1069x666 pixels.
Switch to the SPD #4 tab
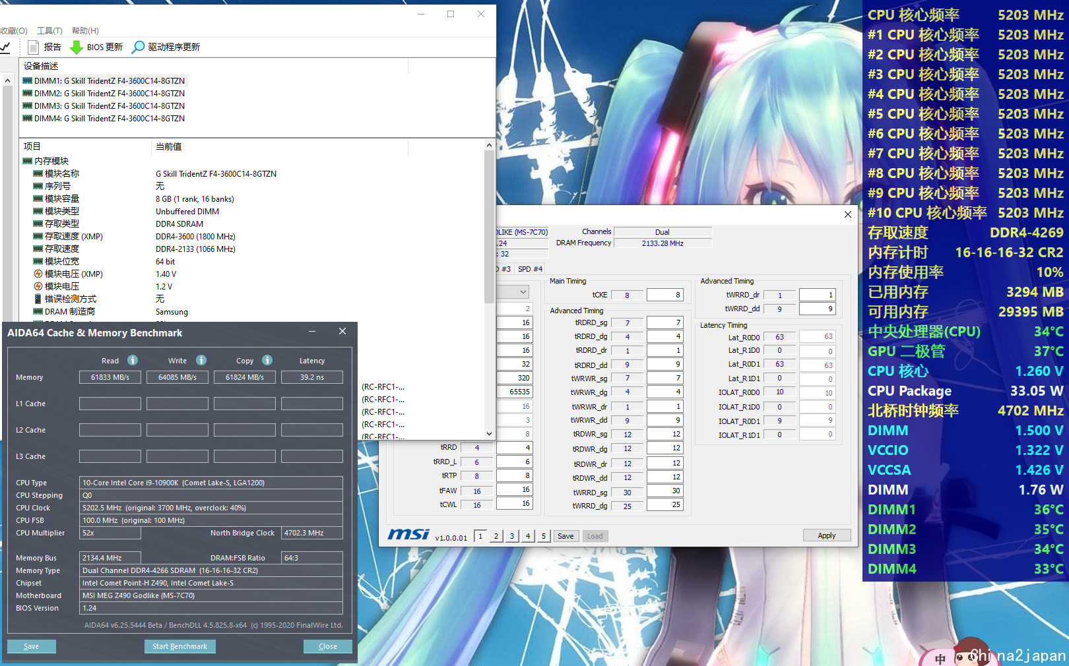coord(530,269)
